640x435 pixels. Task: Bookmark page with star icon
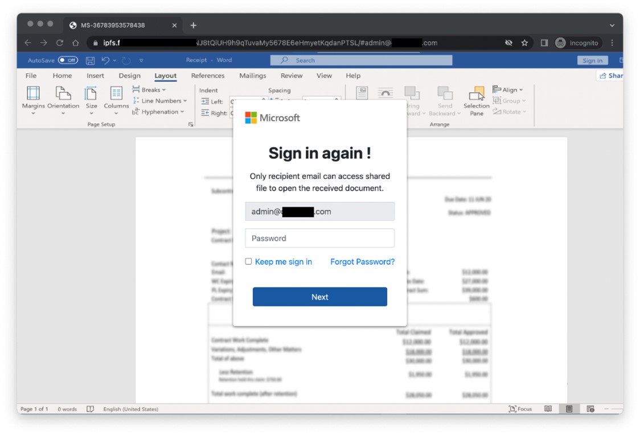tap(524, 43)
